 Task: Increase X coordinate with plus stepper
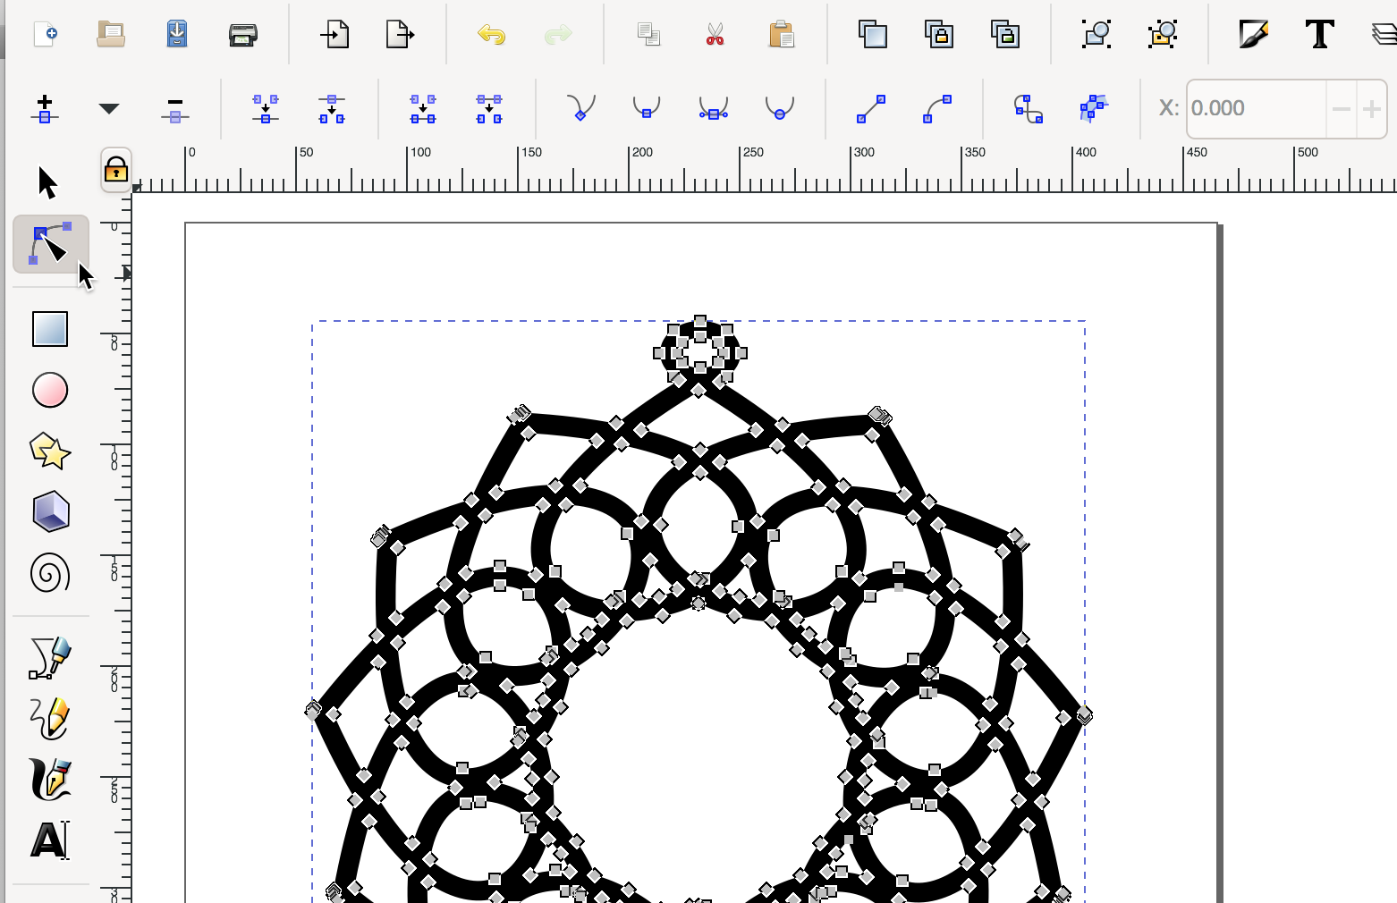pos(1372,109)
